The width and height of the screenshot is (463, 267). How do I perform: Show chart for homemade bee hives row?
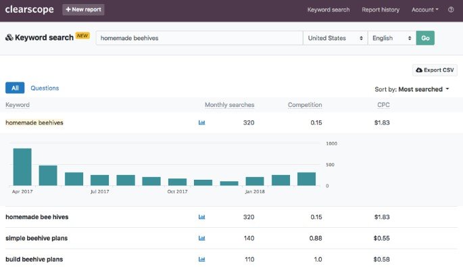tap(201, 217)
